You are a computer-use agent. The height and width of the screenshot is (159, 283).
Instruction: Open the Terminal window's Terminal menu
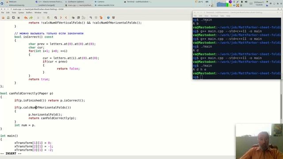pyautogui.click(x=214, y=16)
